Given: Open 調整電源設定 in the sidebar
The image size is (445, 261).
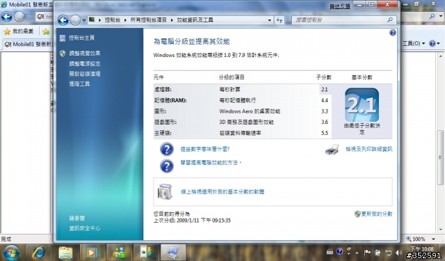Looking at the screenshot, I should click(85, 63).
